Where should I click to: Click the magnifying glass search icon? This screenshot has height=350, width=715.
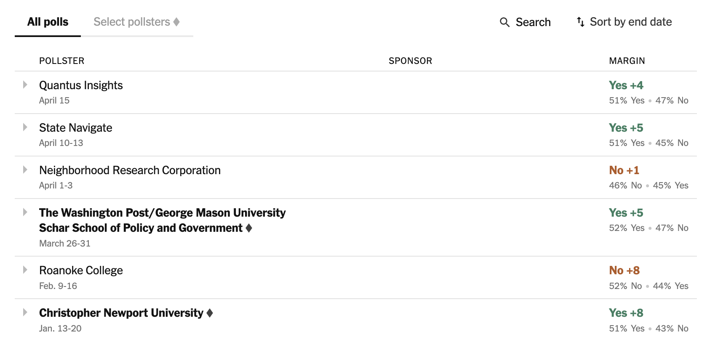[504, 22]
